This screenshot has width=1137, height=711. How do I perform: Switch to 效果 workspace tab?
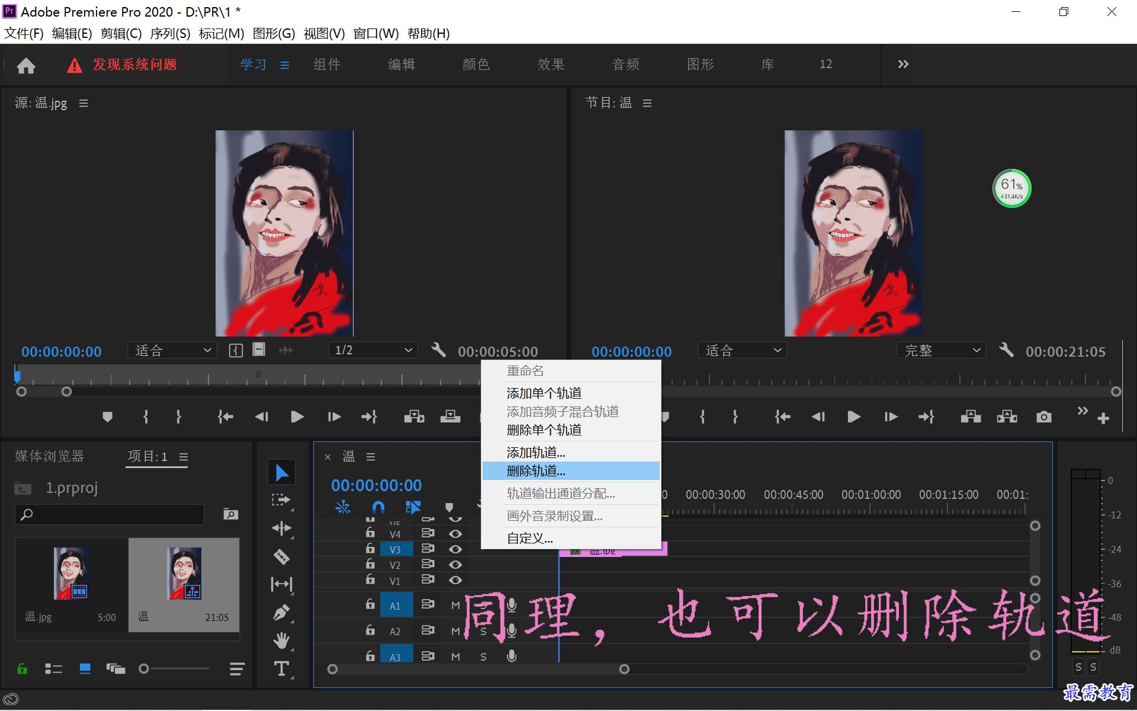coord(551,64)
